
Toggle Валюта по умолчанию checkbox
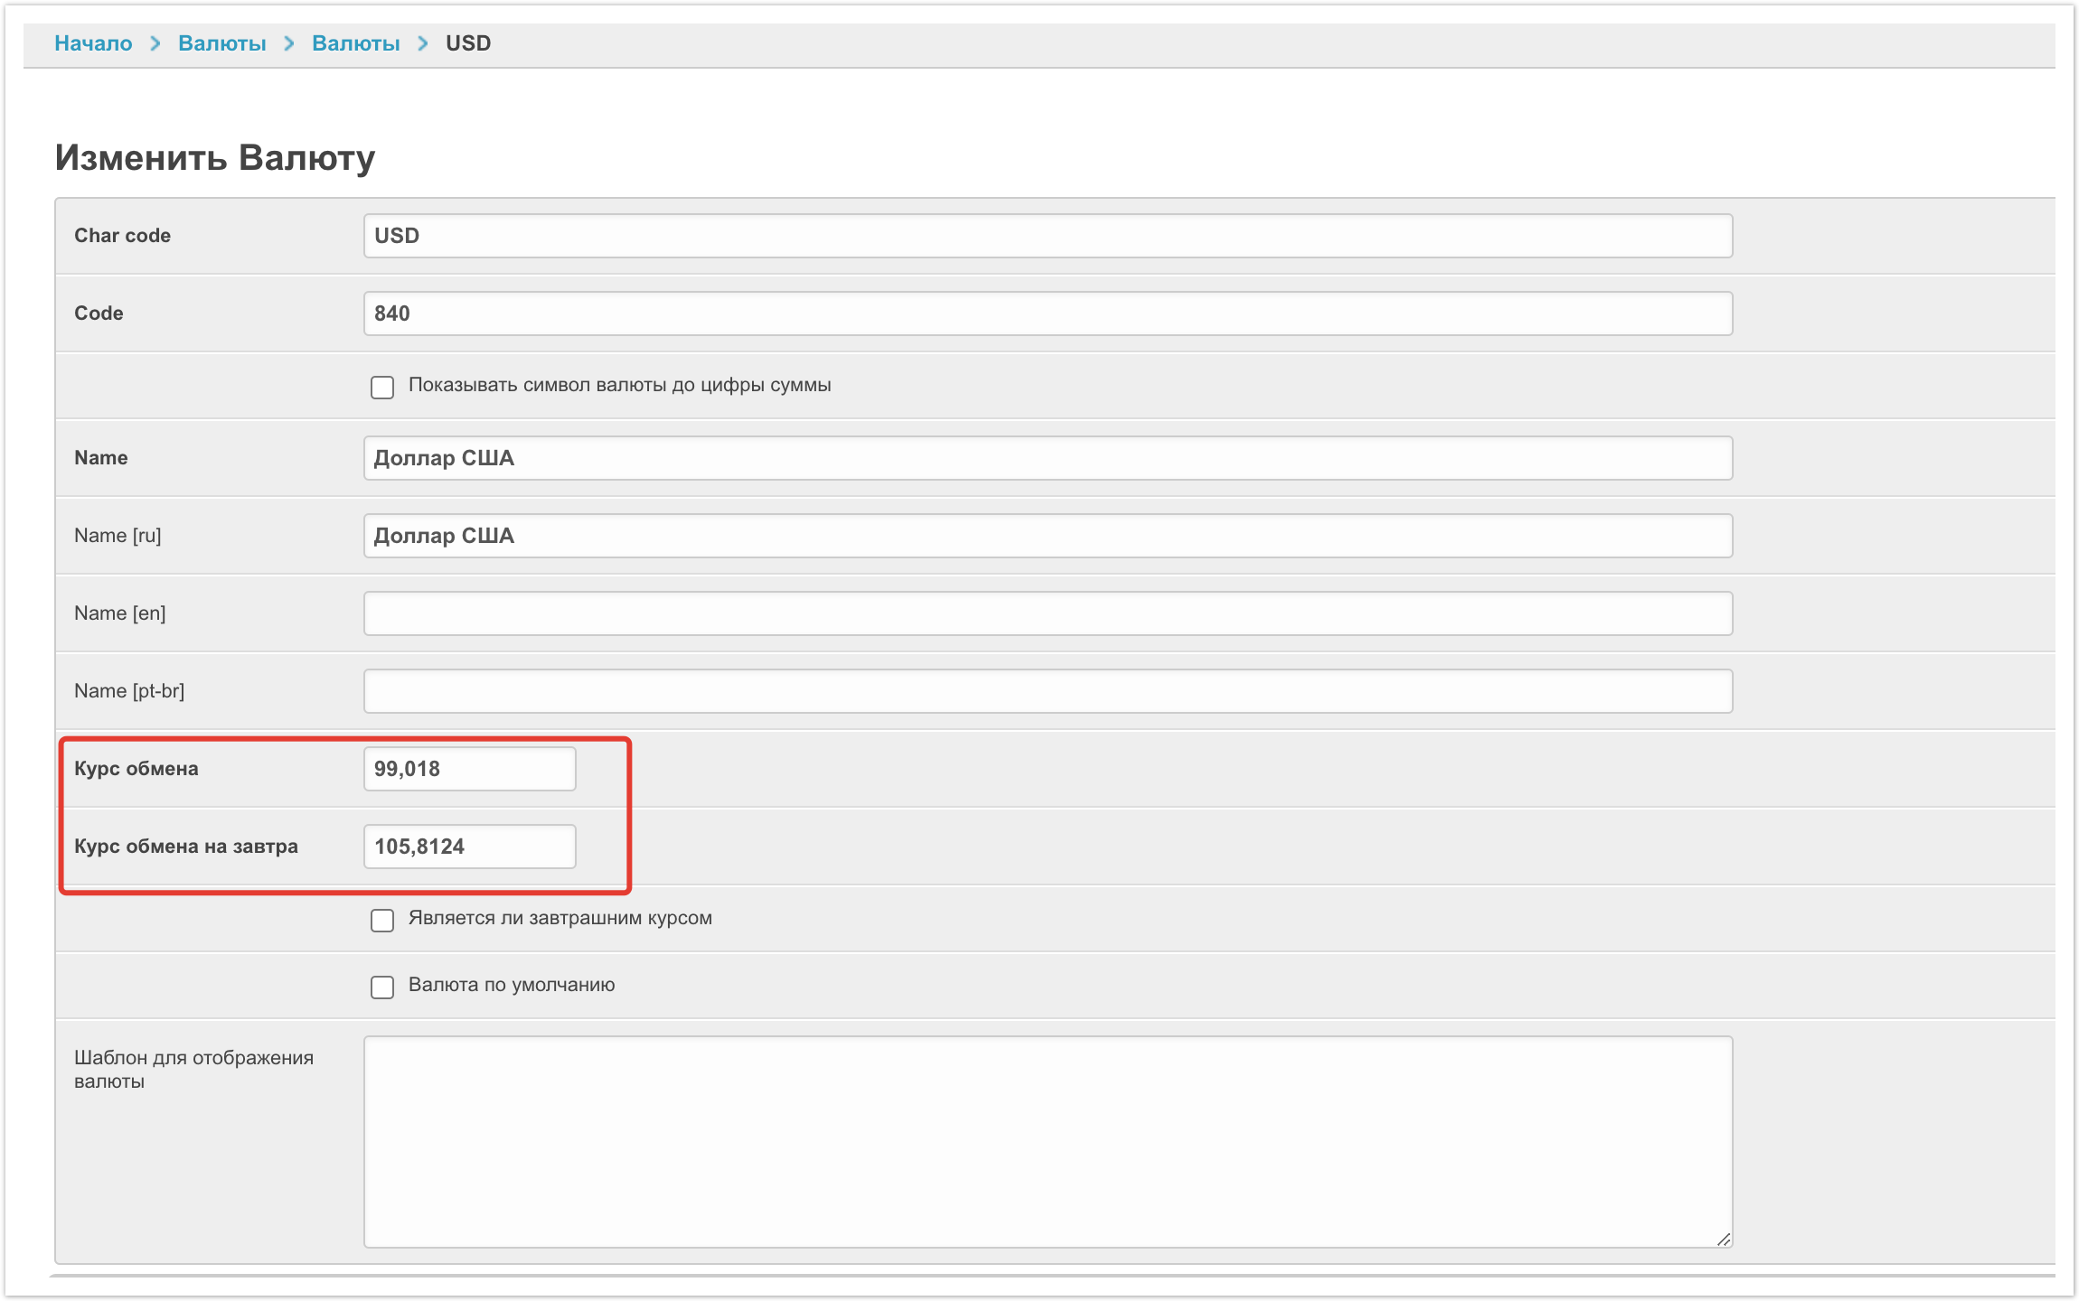pos(382,987)
